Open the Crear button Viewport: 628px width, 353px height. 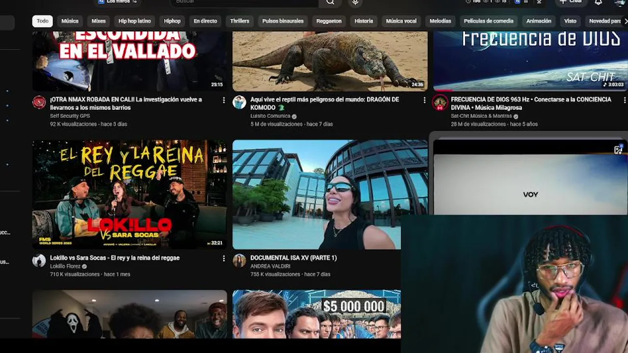571,2
